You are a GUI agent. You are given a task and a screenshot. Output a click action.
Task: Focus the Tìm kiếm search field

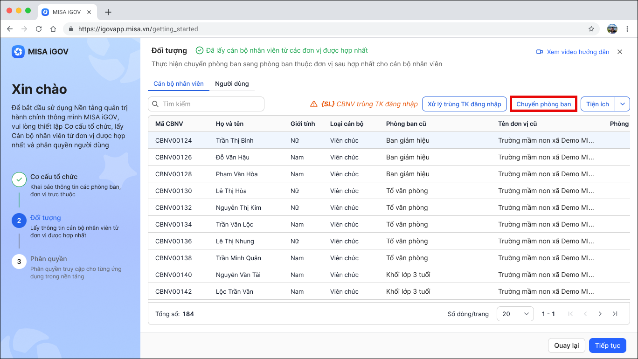pos(206,104)
